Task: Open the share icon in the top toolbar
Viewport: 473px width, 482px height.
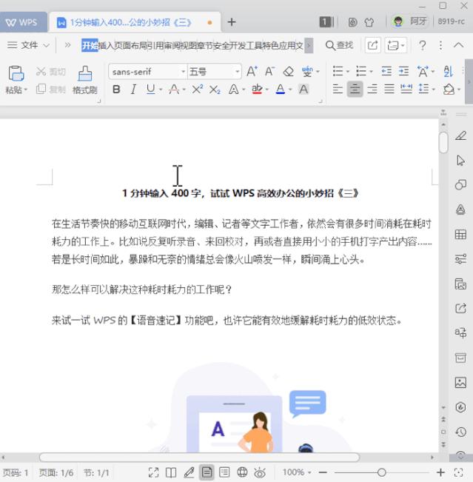Action: [x=372, y=45]
